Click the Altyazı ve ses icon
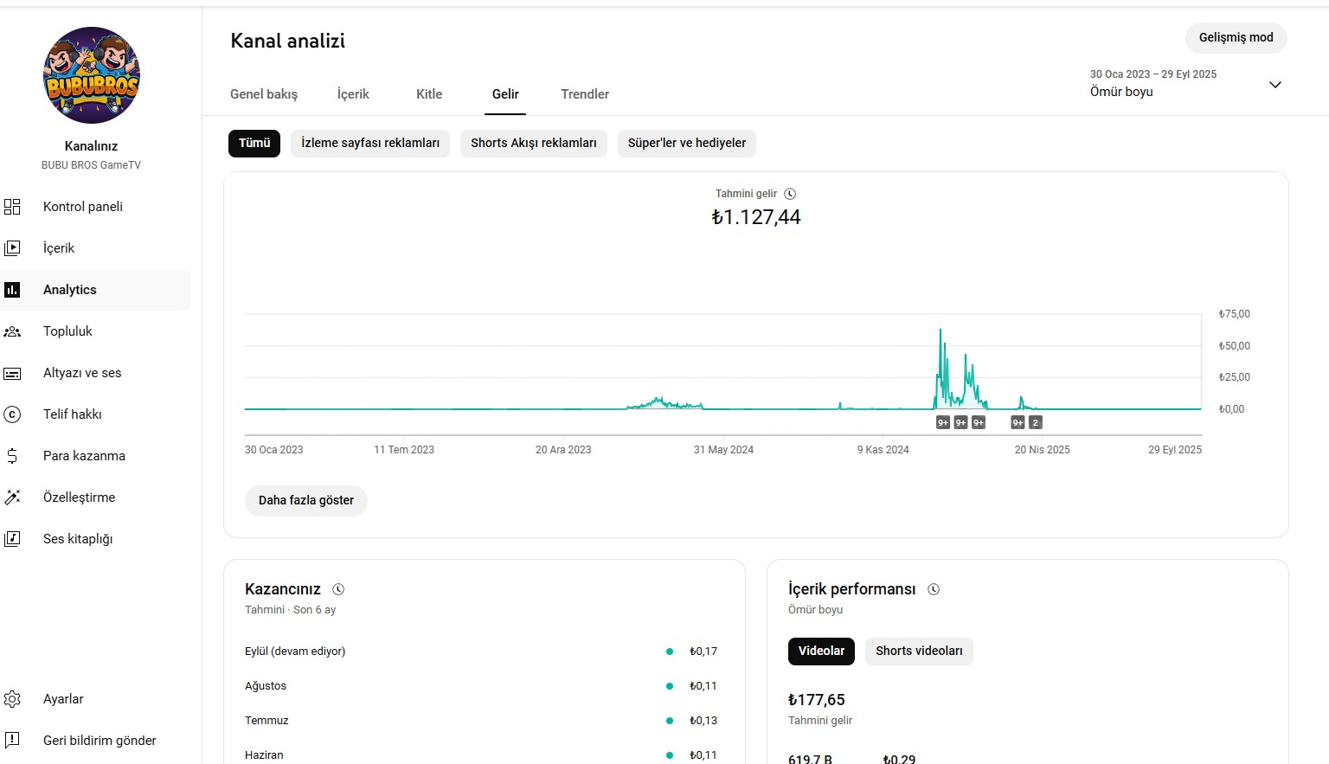This screenshot has height=764, width=1329. pos(12,373)
